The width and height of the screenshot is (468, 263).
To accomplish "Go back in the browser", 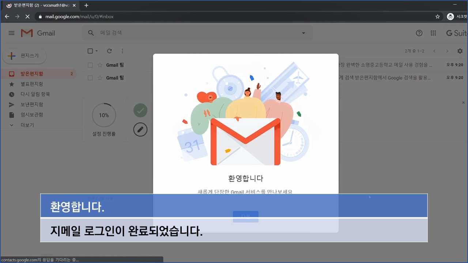I will coord(7,16).
